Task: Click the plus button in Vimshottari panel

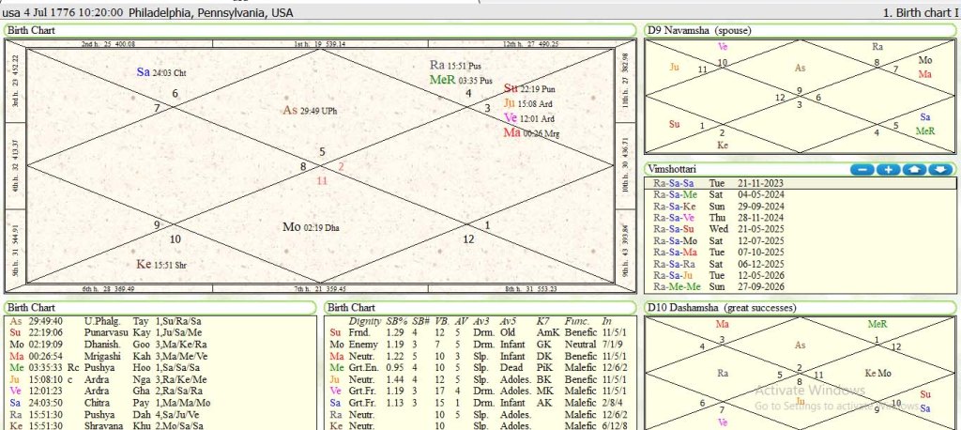Action: pos(888,169)
